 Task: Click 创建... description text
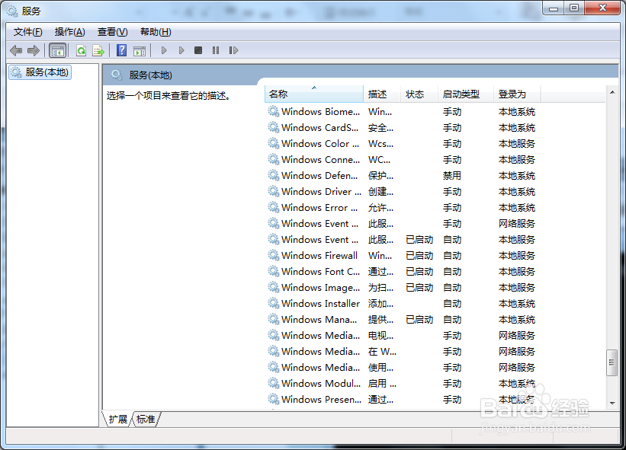pyautogui.click(x=380, y=191)
